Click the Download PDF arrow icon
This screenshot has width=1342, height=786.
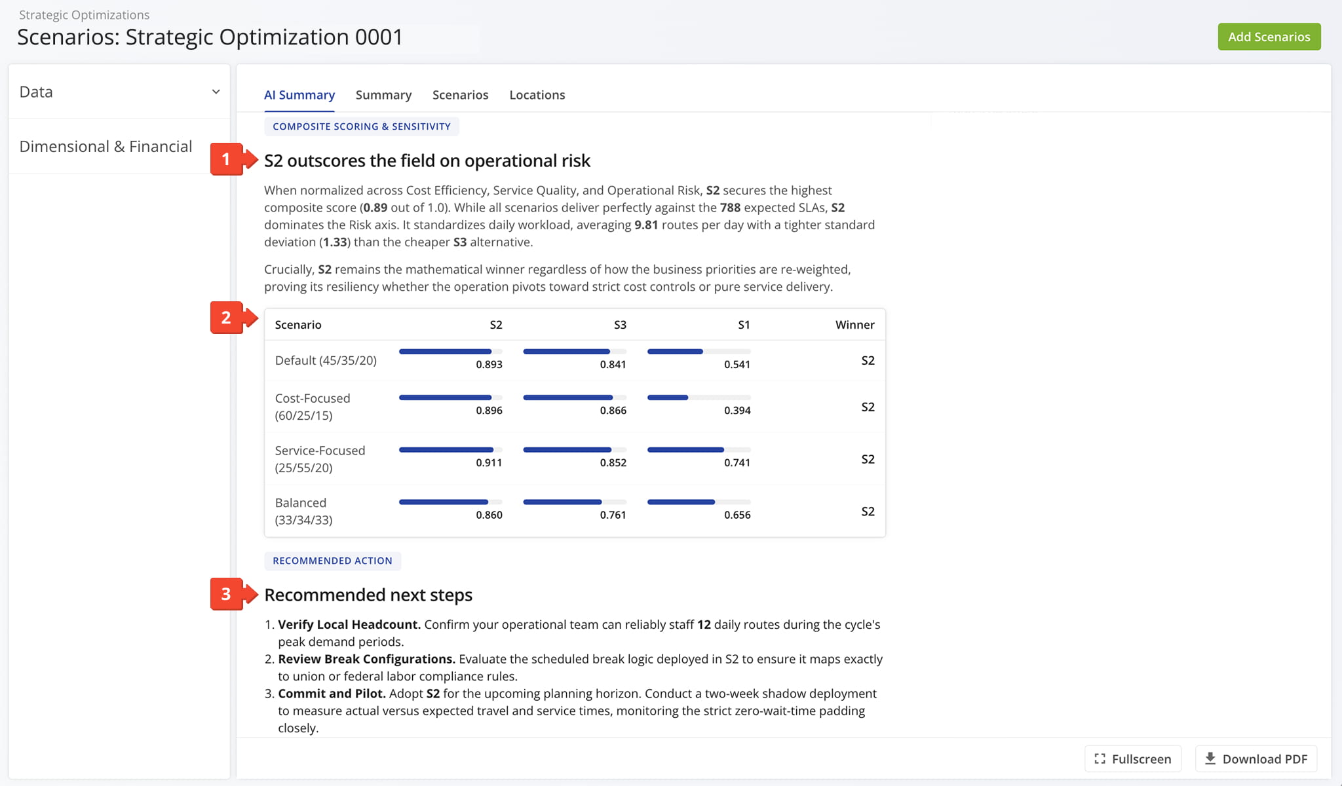pos(1210,758)
